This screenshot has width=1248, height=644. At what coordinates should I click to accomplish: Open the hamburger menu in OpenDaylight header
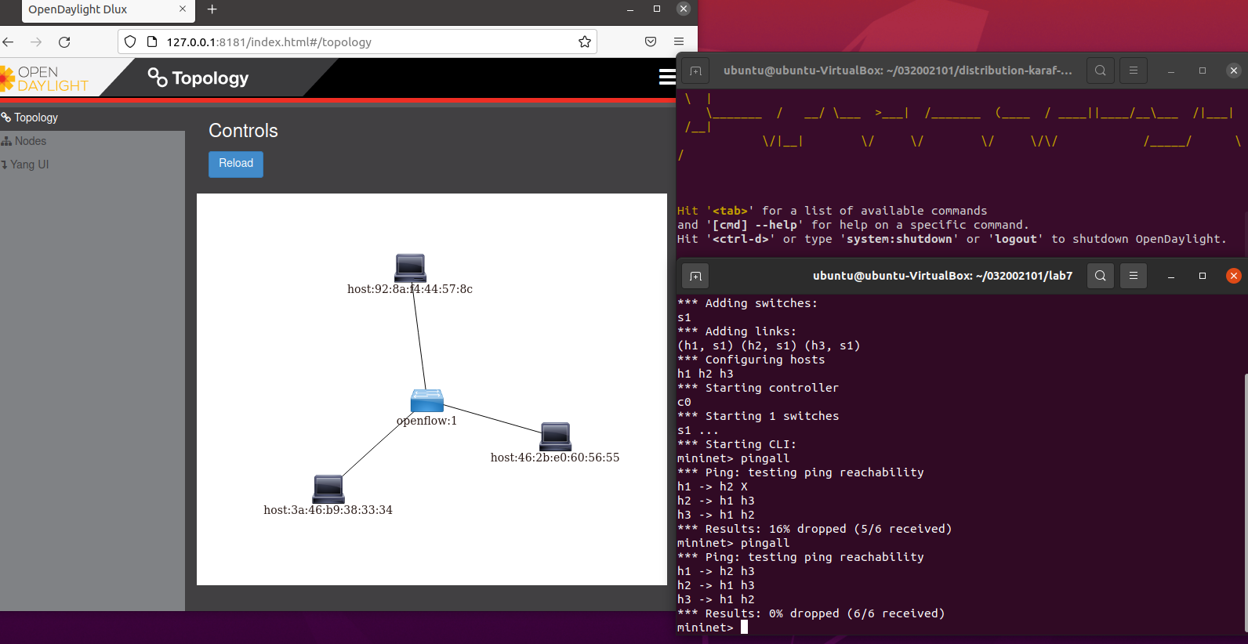[x=667, y=77]
